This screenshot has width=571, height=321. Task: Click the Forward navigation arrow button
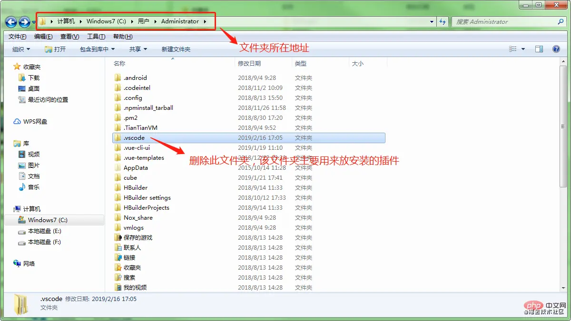(x=24, y=22)
